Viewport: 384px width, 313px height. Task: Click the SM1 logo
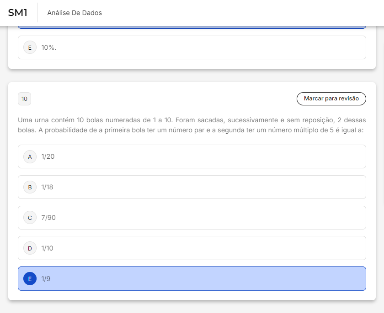pyautogui.click(x=18, y=13)
